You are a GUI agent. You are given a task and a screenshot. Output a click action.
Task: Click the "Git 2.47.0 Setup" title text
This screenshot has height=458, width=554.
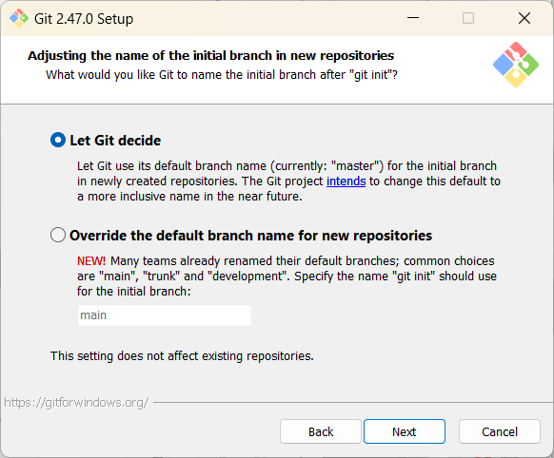coord(84,19)
